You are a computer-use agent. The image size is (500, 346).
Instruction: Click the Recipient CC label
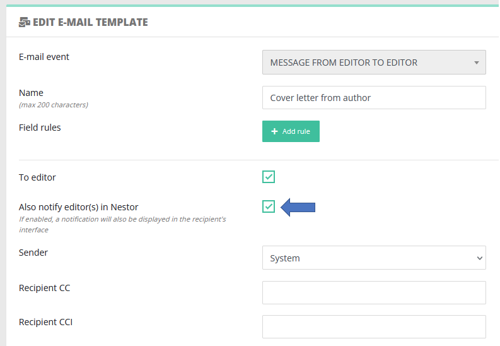44,288
